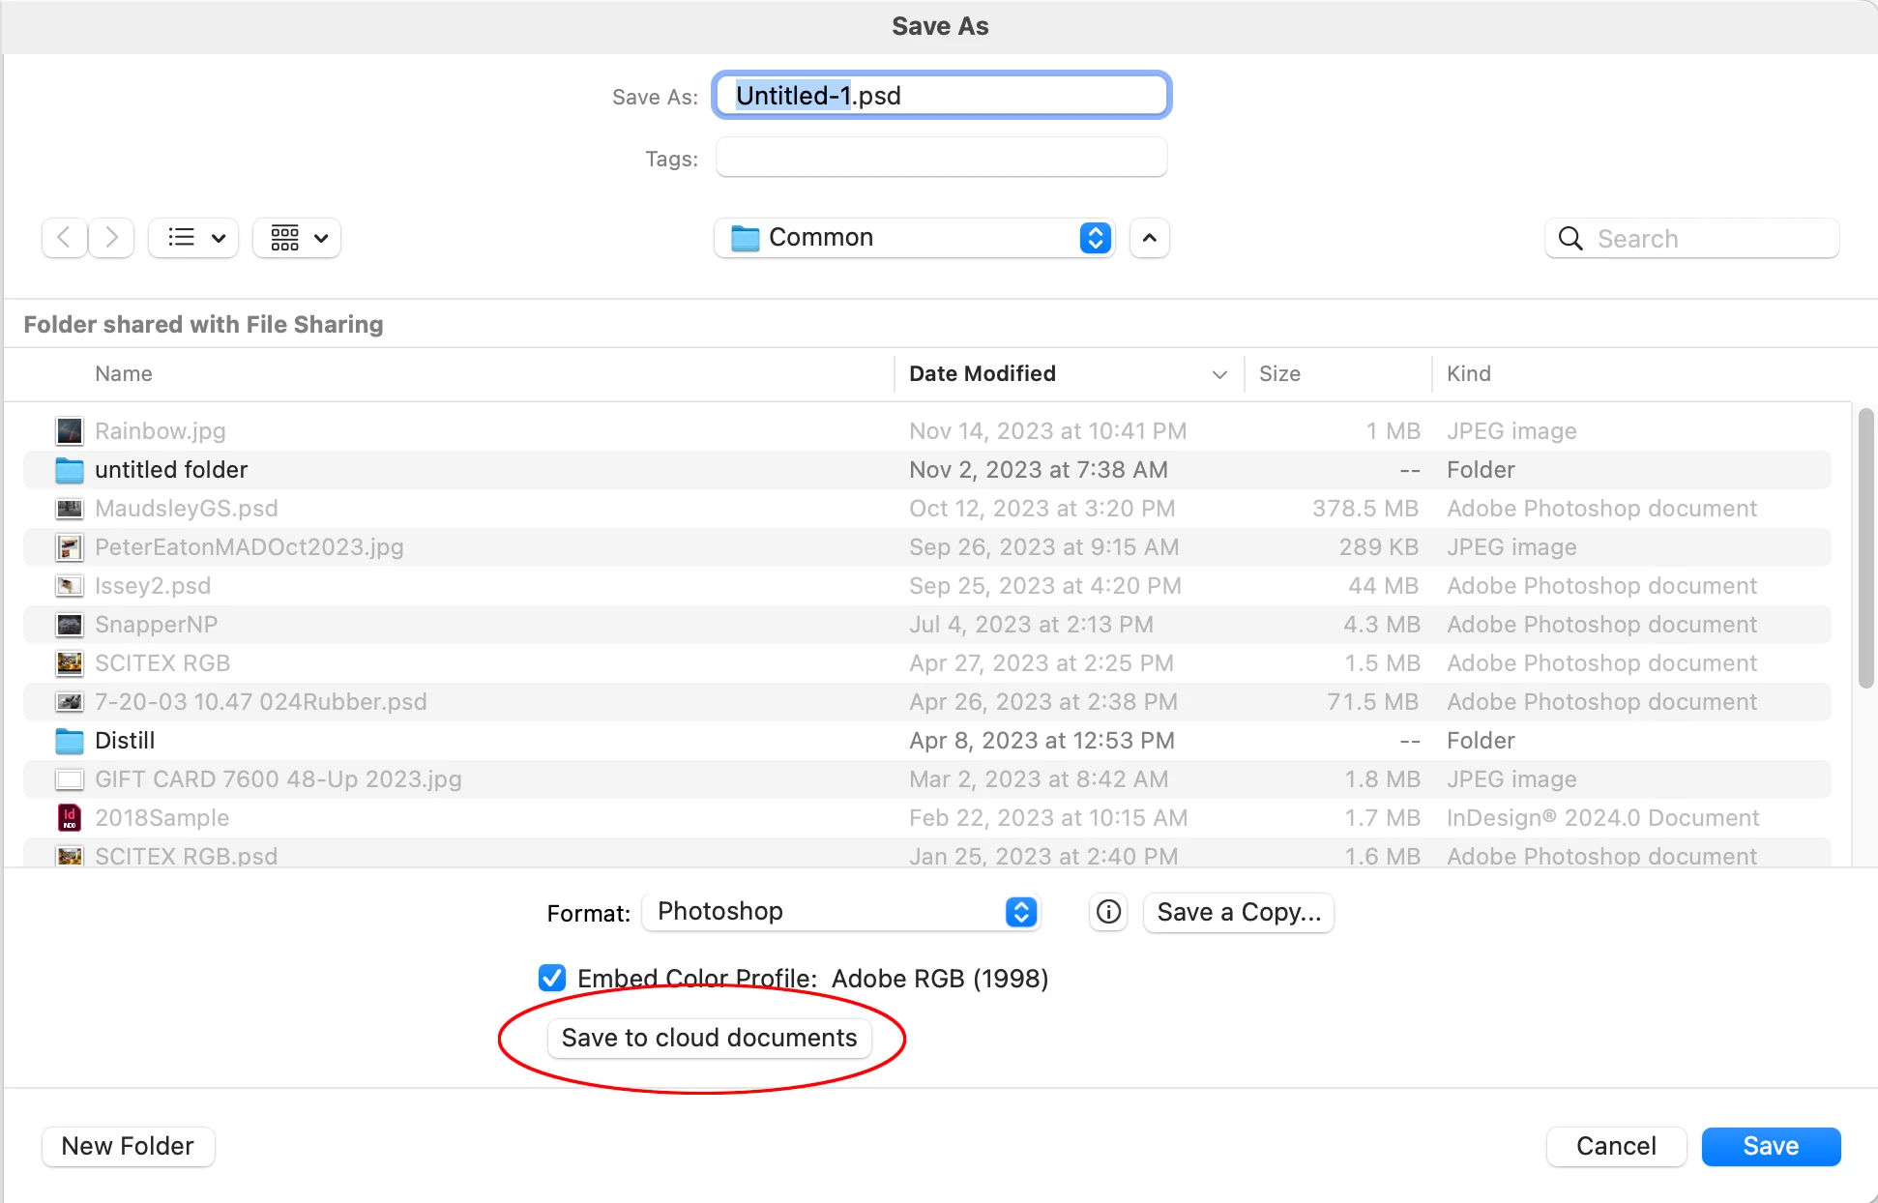Uncheck the Embed Color Profile checkbox
Image resolution: width=1878 pixels, height=1203 pixels.
coord(552,978)
